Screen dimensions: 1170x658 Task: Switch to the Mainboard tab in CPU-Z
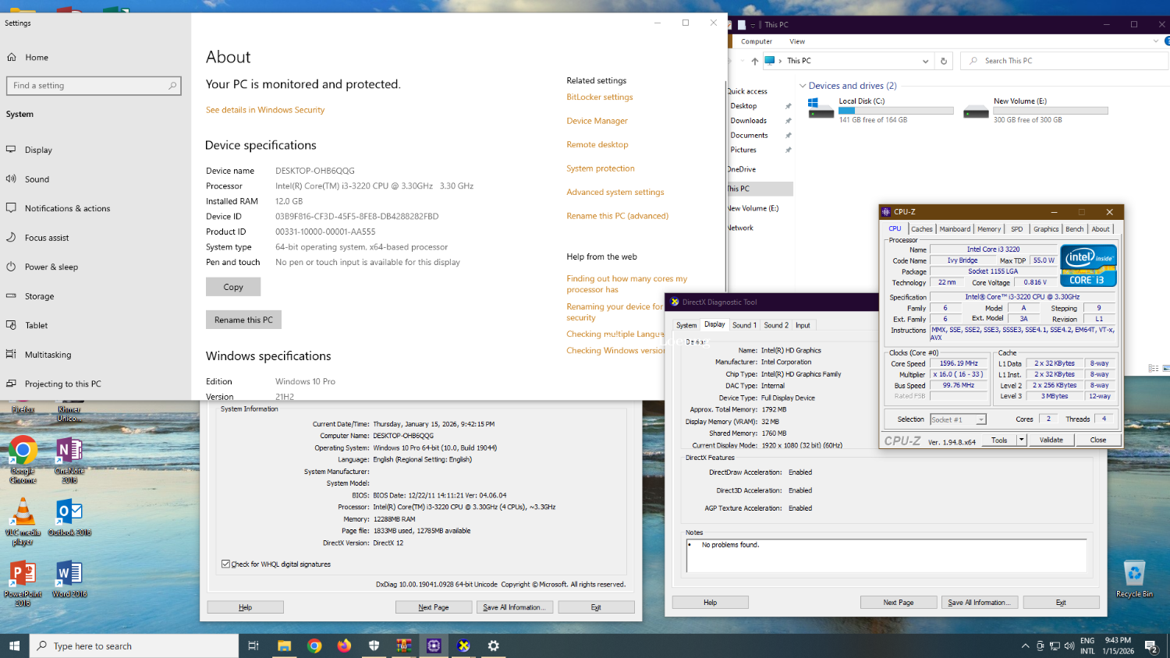tap(955, 229)
